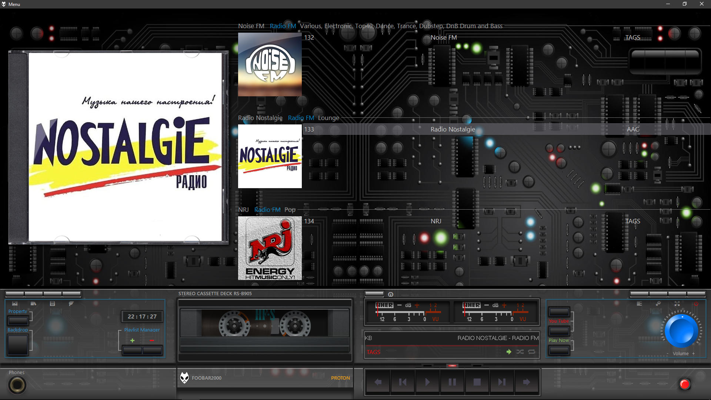The height and width of the screenshot is (400, 711).
Task: Skip to next track button
Action: 502,382
